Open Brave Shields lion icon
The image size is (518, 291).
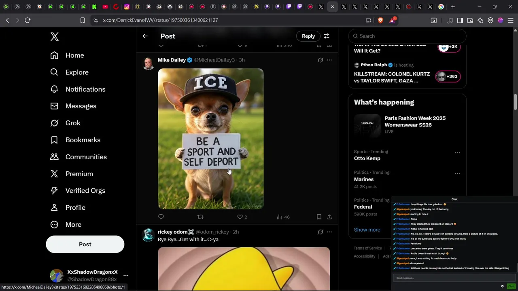pyautogui.click(x=380, y=20)
